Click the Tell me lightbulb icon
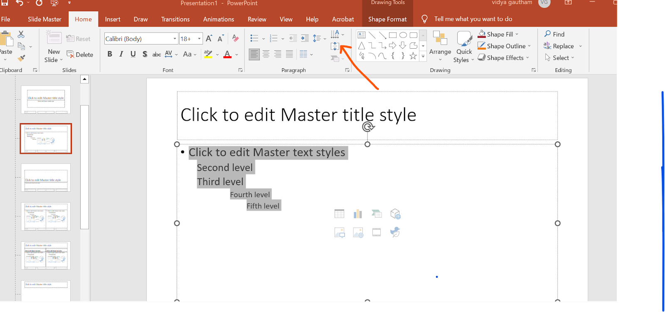Screen dimensions: 665x312 coord(424,19)
